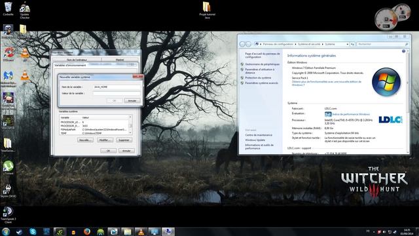Open Gestionnaire de périphériques link

(x=262, y=64)
